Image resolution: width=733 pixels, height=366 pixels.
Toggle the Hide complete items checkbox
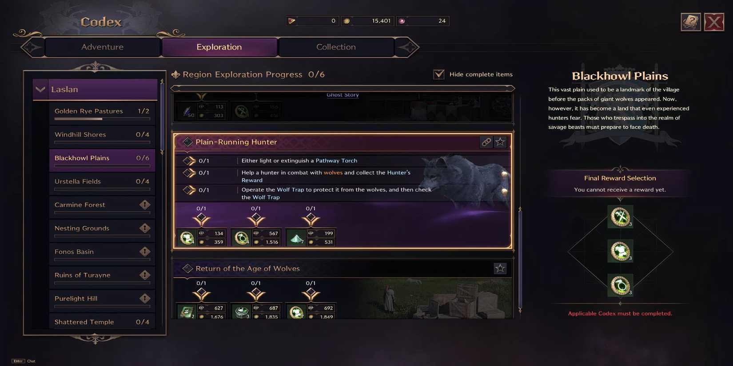[439, 74]
